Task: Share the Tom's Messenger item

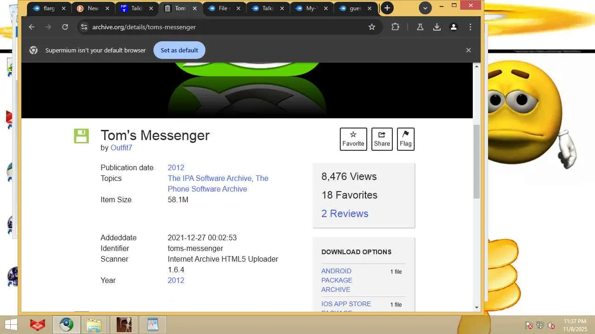Action: [x=382, y=139]
